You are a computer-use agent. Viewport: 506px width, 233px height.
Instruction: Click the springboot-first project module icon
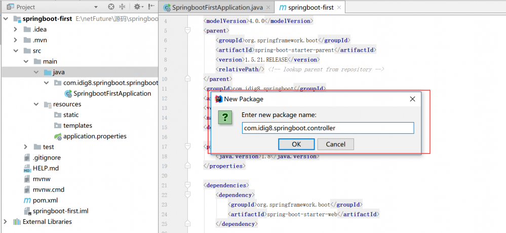click(x=17, y=19)
